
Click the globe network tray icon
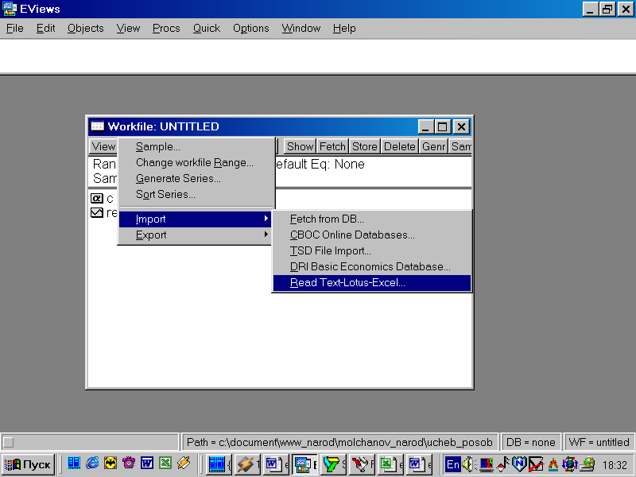click(x=569, y=465)
